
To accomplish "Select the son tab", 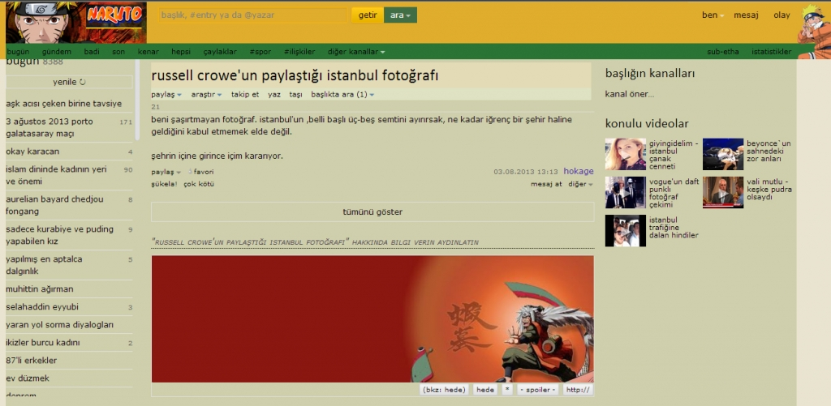I will [x=118, y=52].
